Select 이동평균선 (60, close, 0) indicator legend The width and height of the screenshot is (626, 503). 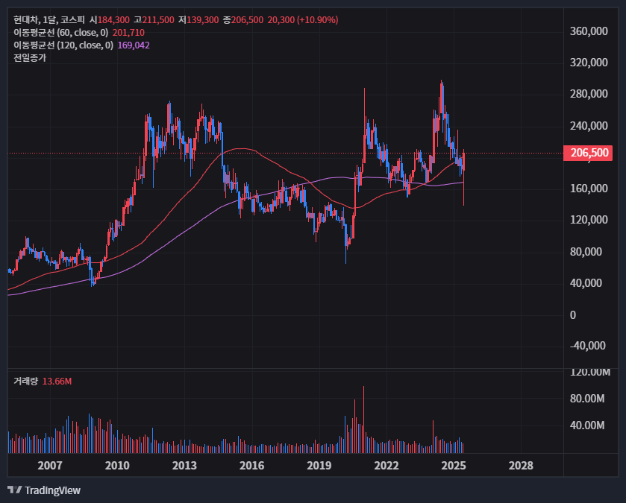[61, 32]
